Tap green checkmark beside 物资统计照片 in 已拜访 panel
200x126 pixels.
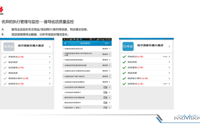click(124, 78)
